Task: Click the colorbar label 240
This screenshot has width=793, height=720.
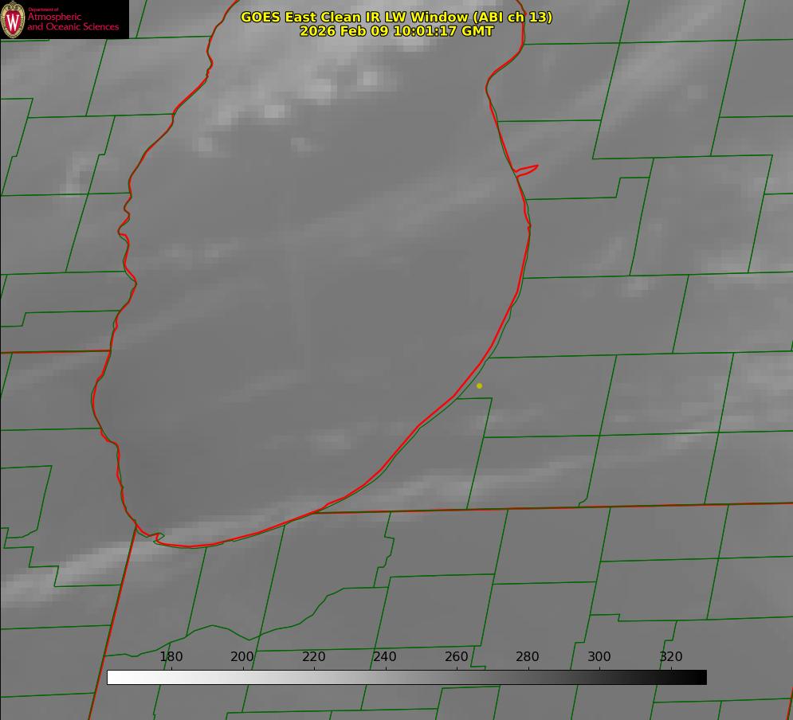Action: coord(385,656)
